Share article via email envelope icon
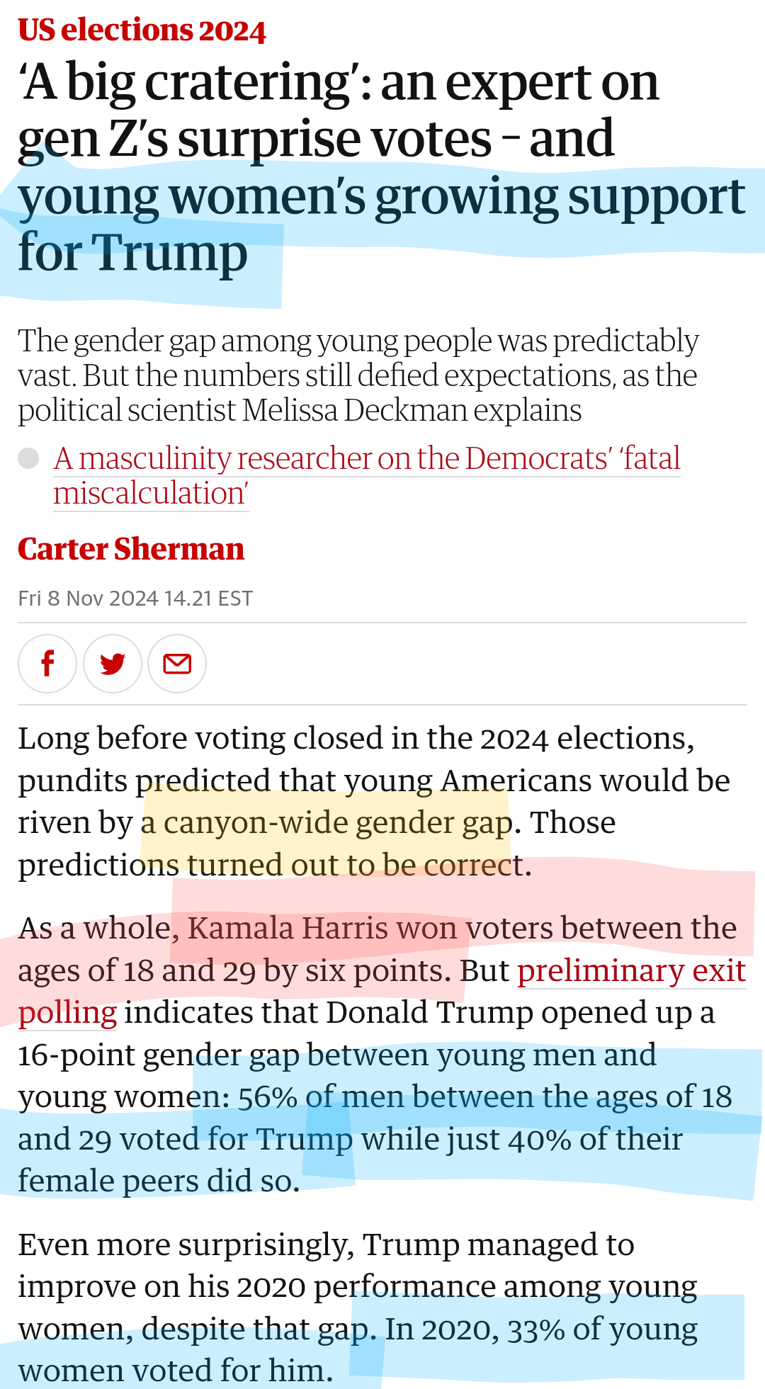Screen dimensions: 765x1389 click(x=177, y=664)
